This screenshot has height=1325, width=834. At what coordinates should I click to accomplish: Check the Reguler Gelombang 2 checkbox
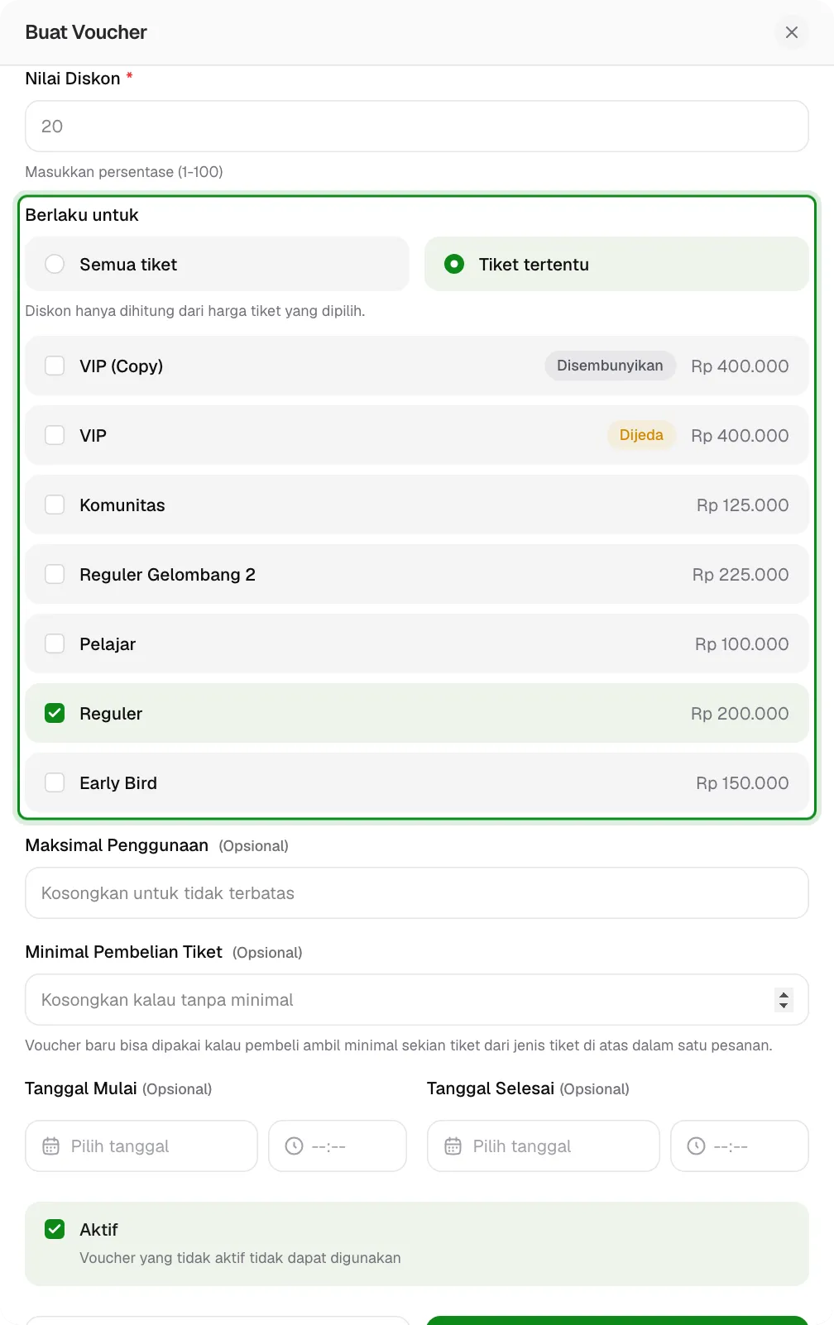click(x=55, y=574)
